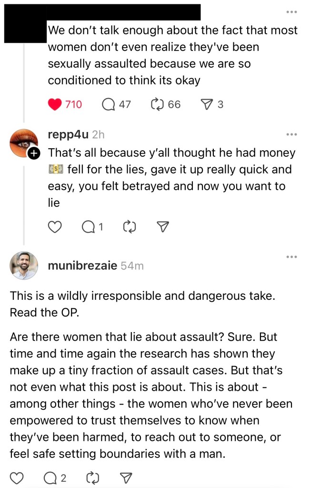Screen dimensions: 310x488
Task: Repost repp4u's reply
Action: [130, 227]
